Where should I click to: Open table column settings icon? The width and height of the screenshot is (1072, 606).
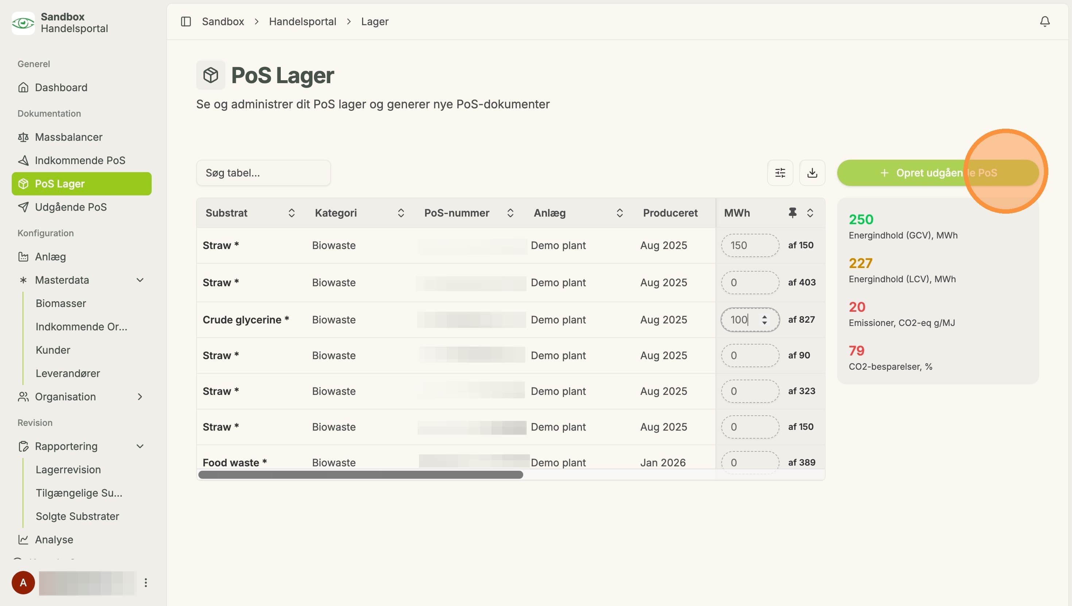pos(780,173)
